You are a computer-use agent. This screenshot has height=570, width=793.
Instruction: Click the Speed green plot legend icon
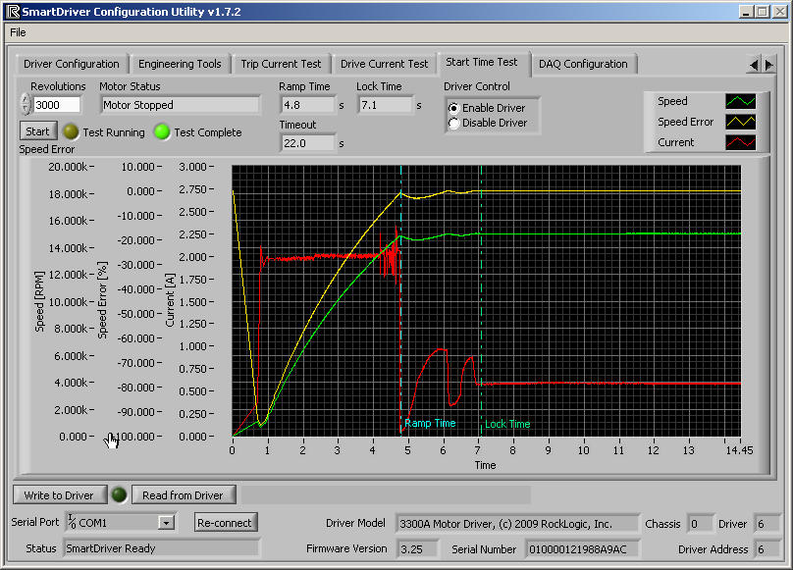point(741,101)
